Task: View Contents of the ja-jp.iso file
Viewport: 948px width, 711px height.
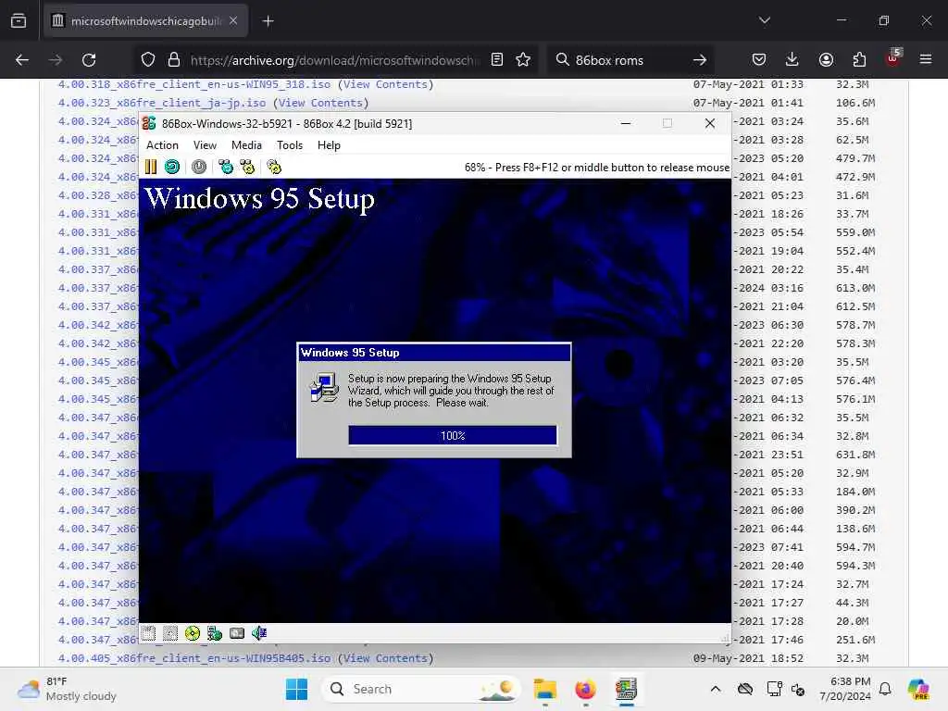Action: (x=320, y=103)
